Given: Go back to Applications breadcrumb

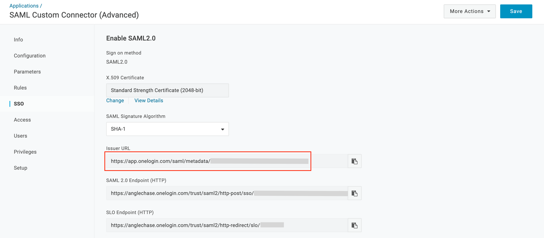Looking at the screenshot, I should 24,6.
